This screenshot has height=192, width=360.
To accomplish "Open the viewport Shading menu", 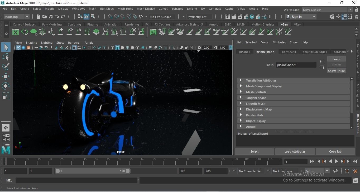I will click(31, 43).
